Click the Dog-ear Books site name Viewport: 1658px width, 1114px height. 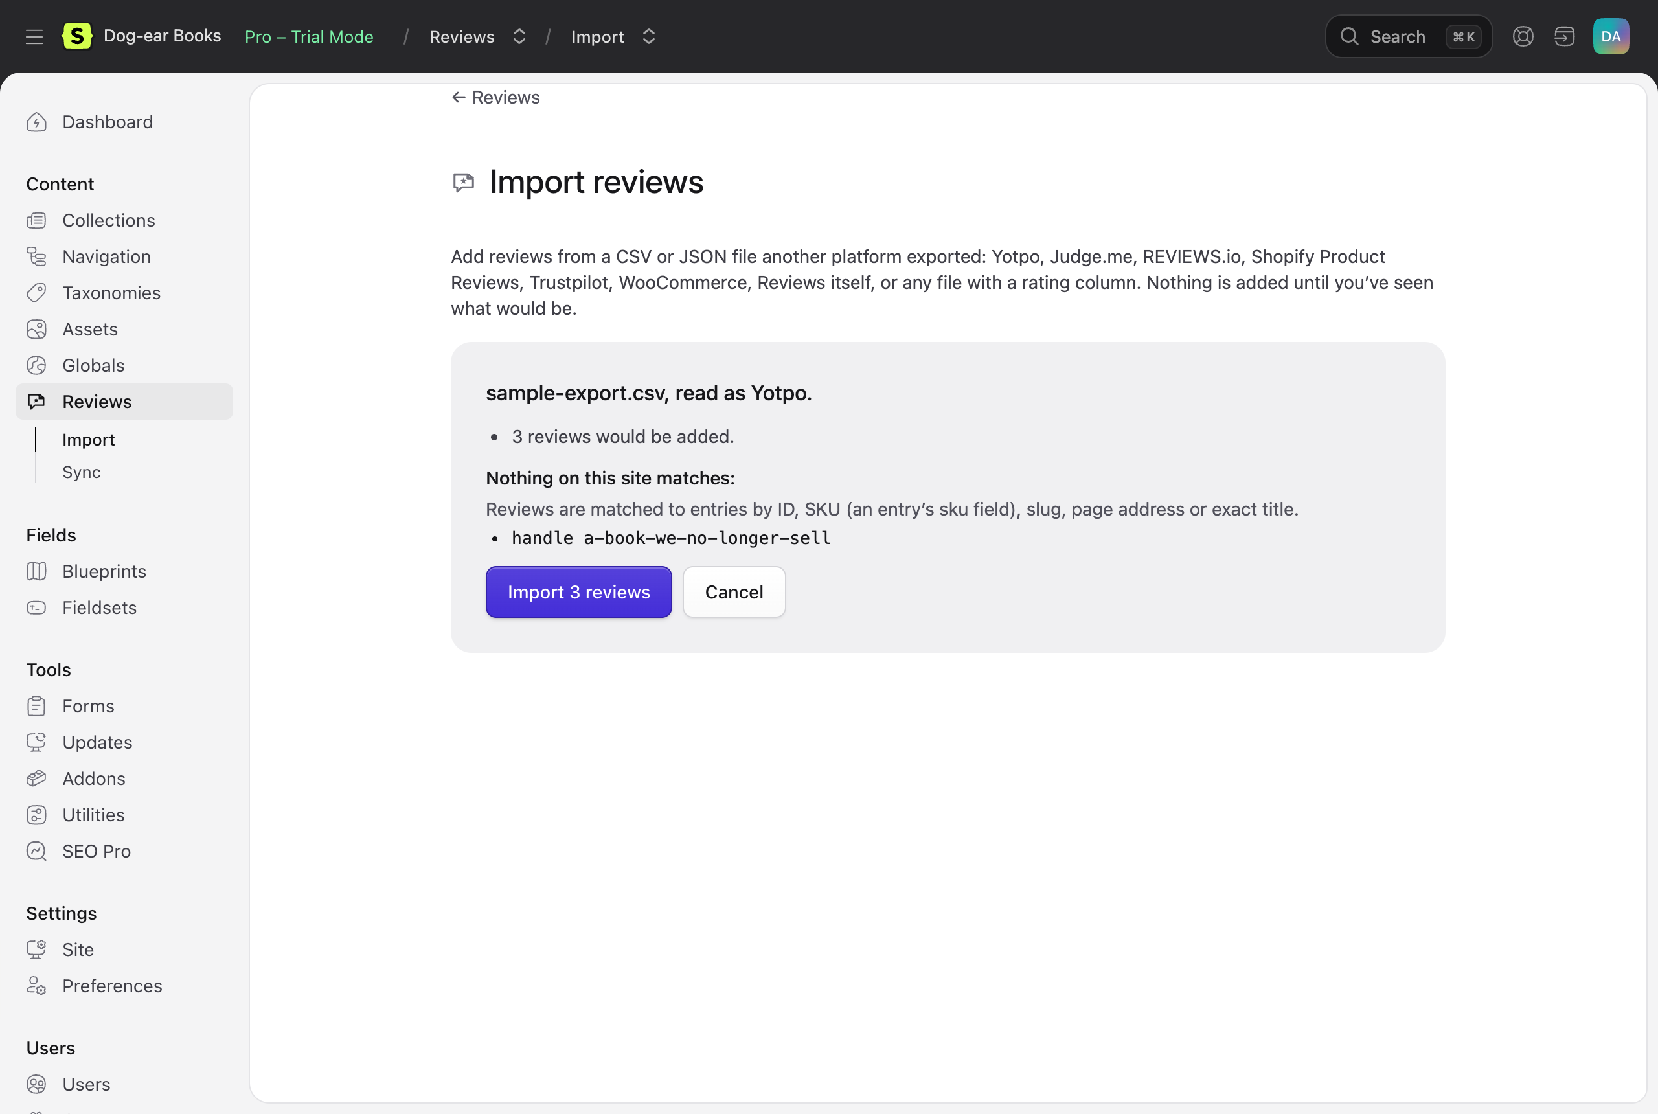(x=162, y=36)
